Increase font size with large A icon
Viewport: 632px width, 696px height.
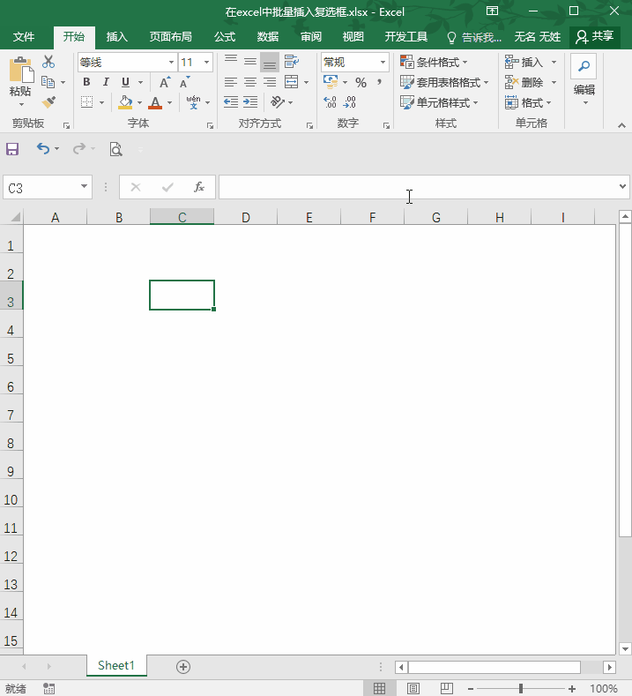[x=165, y=82]
